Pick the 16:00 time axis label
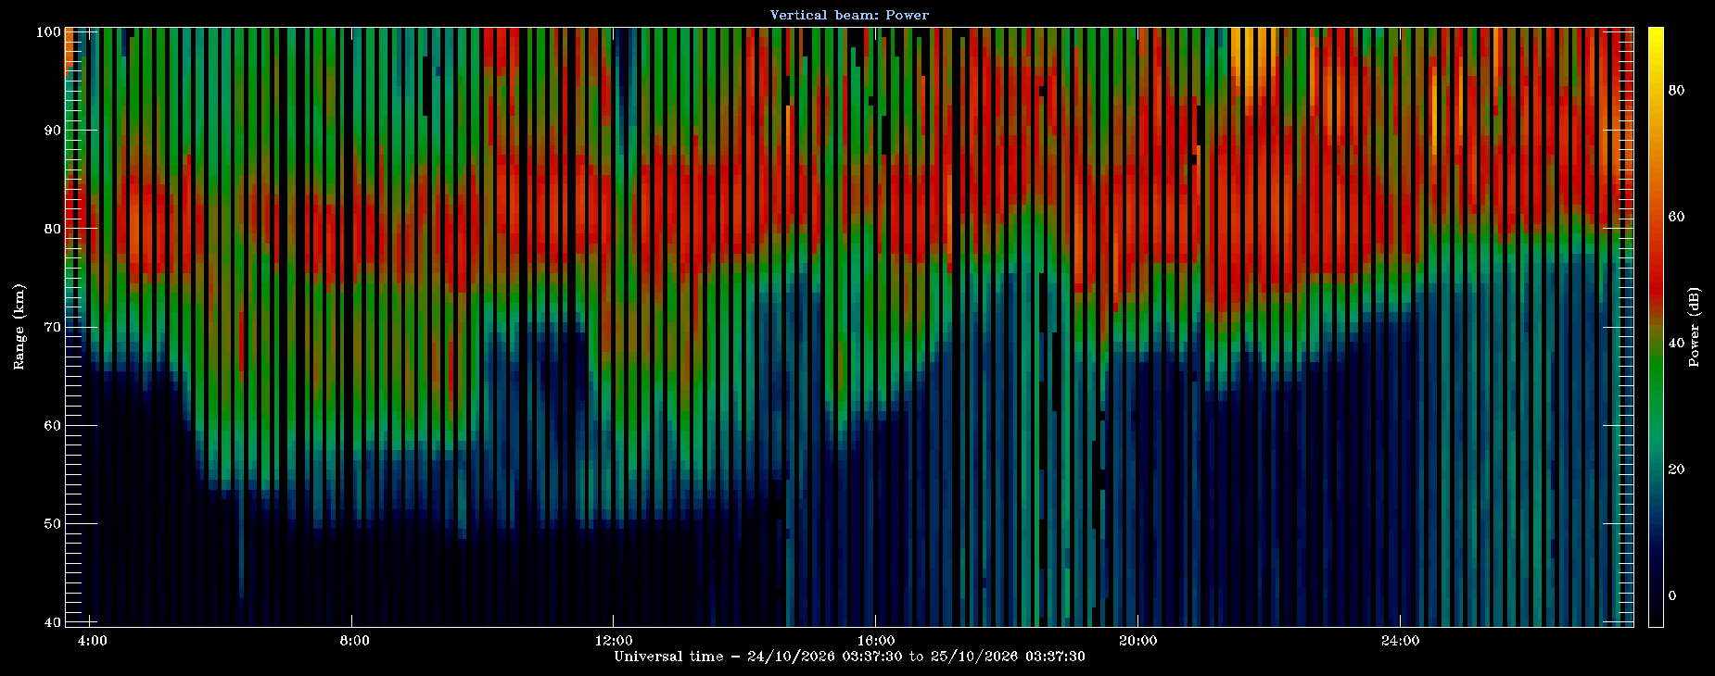The height and width of the screenshot is (676, 1715). (x=876, y=641)
